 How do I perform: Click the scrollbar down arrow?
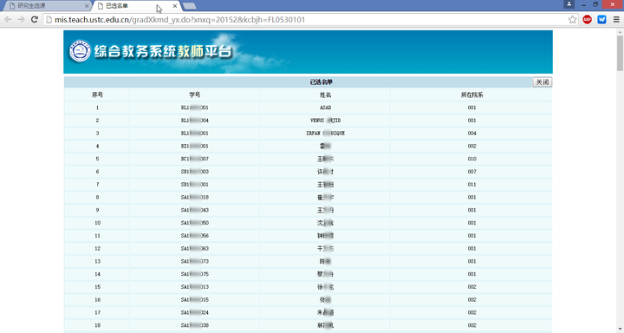click(620, 329)
